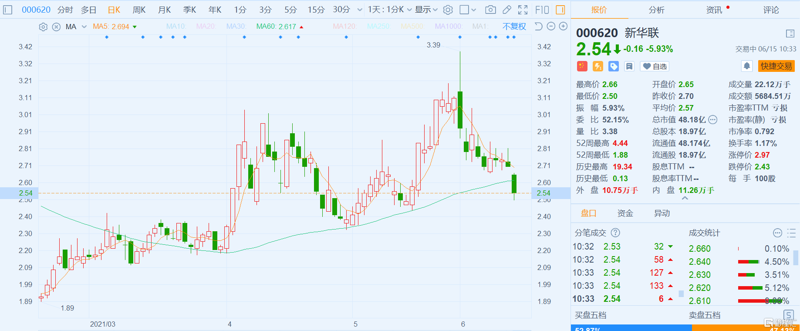Take a chart screenshot with camera icon
Image resolution: width=800 pixels, height=331 pixels.
tap(490, 10)
